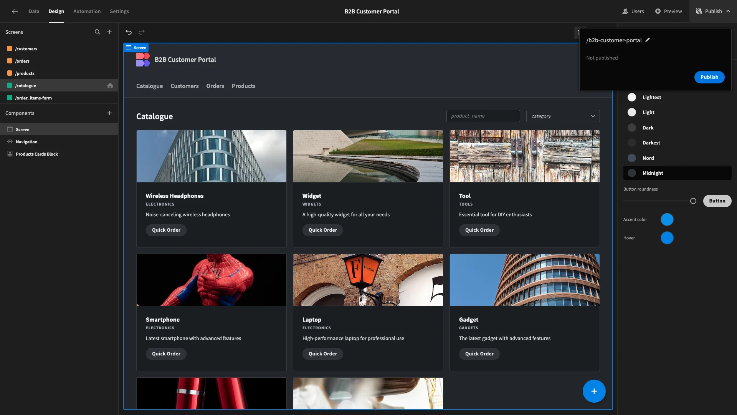The height and width of the screenshot is (415, 737).
Task: Click the Preview play icon
Action: click(658, 11)
